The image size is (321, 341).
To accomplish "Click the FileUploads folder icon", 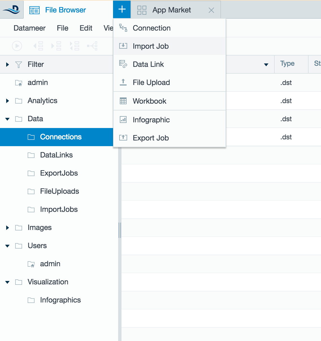I will 31,191.
